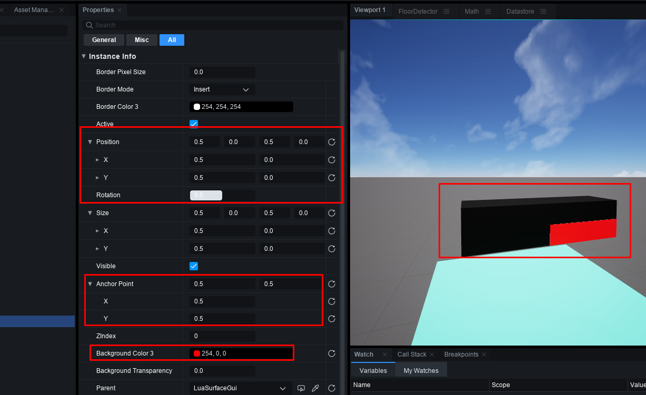Image resolution: width=646 pixels, height=395 pixels.
Task: Collapse the Instance Info section
Action: (84, 56)
